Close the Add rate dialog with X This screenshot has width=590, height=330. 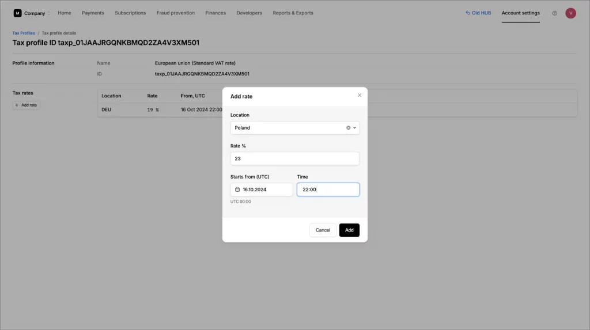360,95
